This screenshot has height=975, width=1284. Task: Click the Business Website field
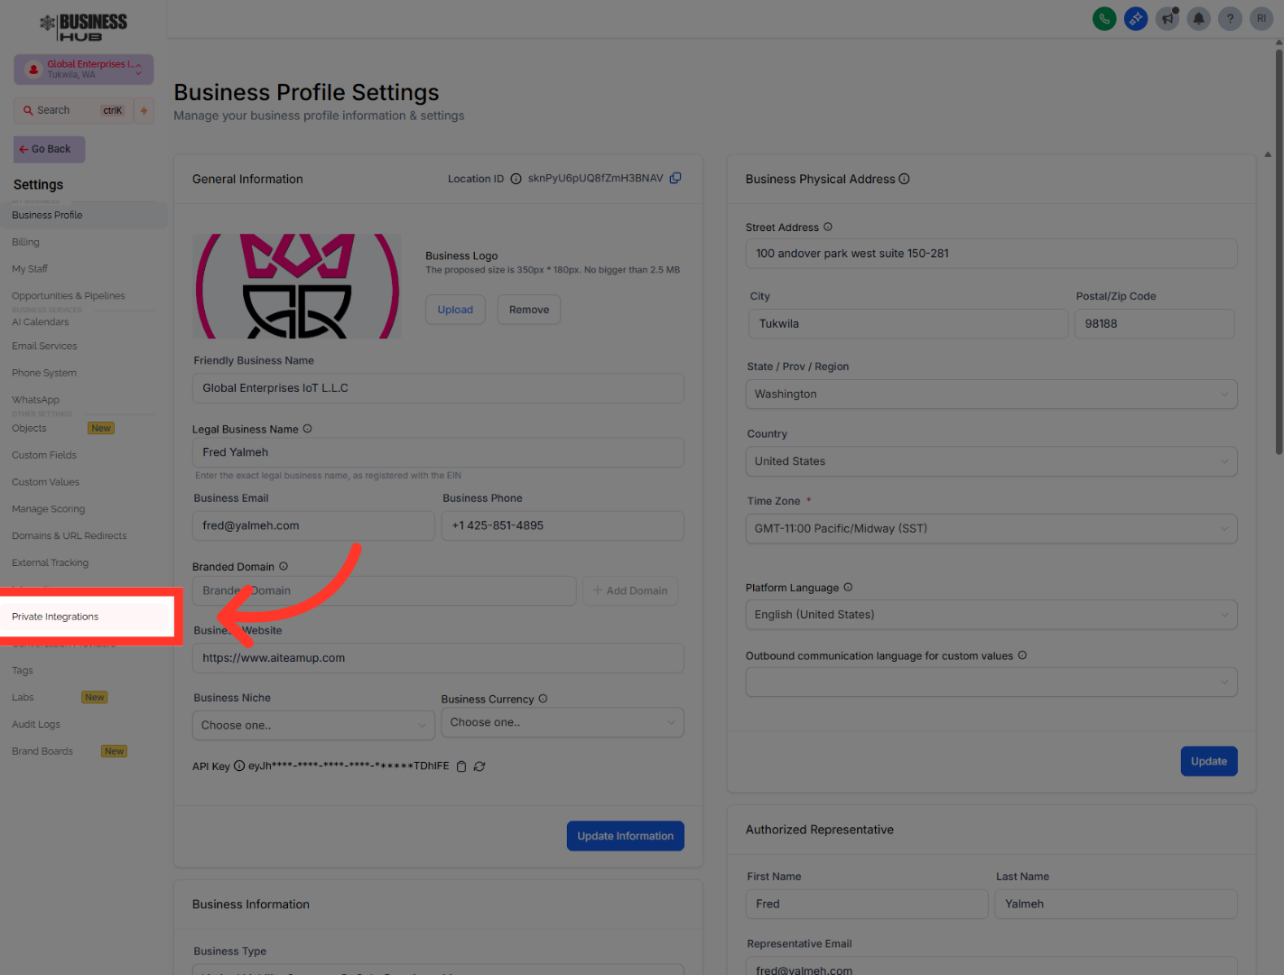click(438, 658)
